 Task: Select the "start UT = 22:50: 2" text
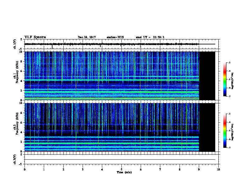[150, 37]
